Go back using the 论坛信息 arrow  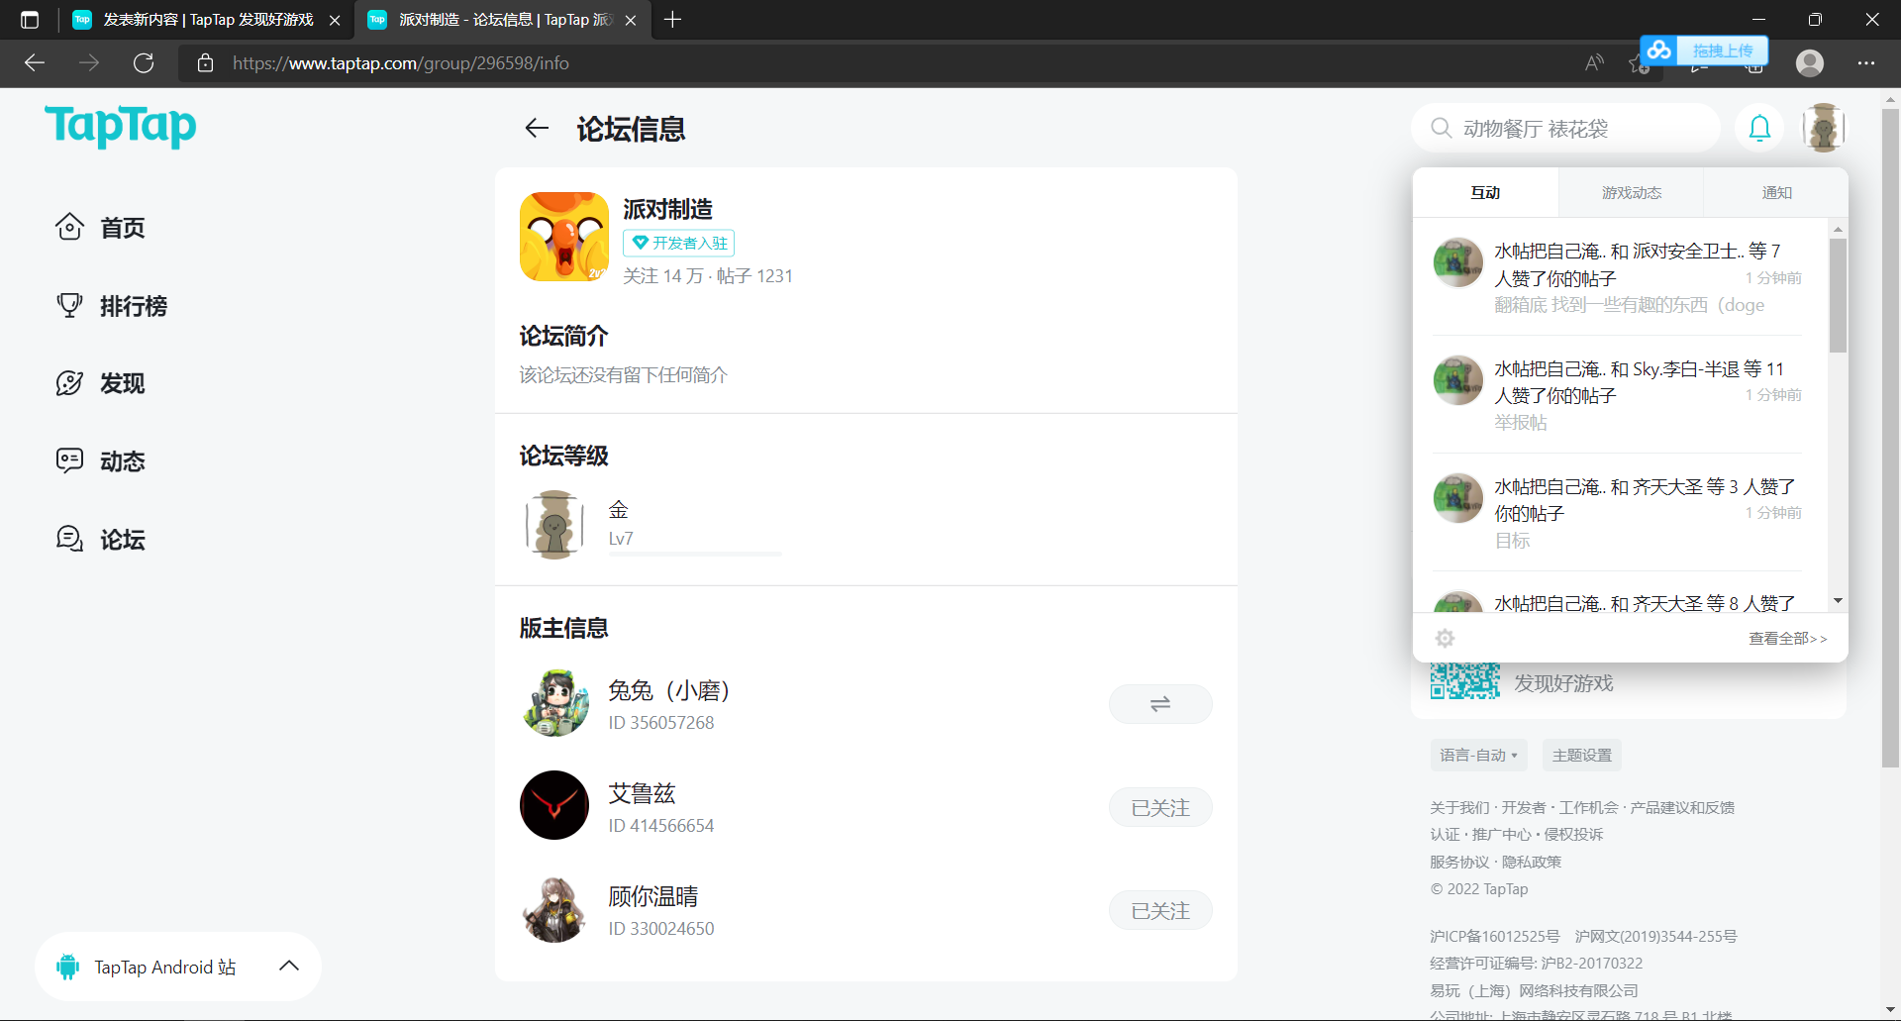[537, 128]
